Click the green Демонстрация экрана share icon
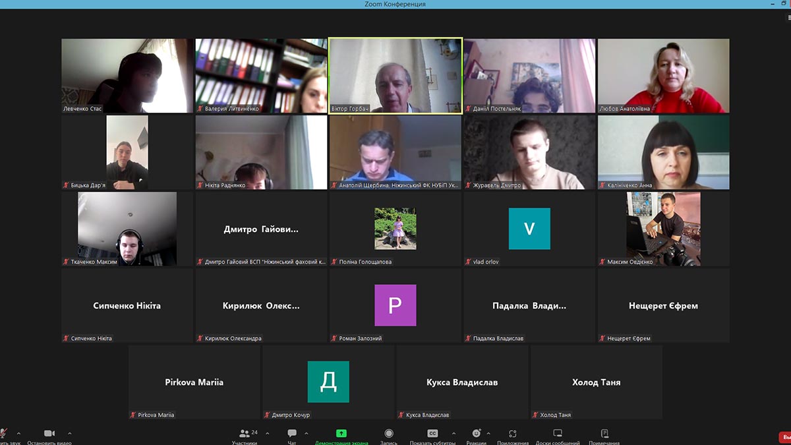 (x=341, y=433)
